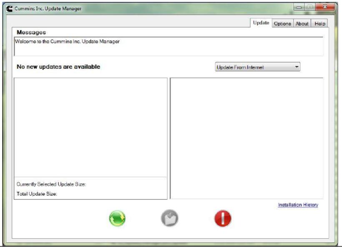Click the empty updates list panel
The image size is (342, 247).
pyautogui.click(x=91, y=127)
